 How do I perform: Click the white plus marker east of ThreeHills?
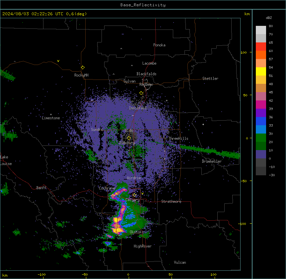point(203,124)
